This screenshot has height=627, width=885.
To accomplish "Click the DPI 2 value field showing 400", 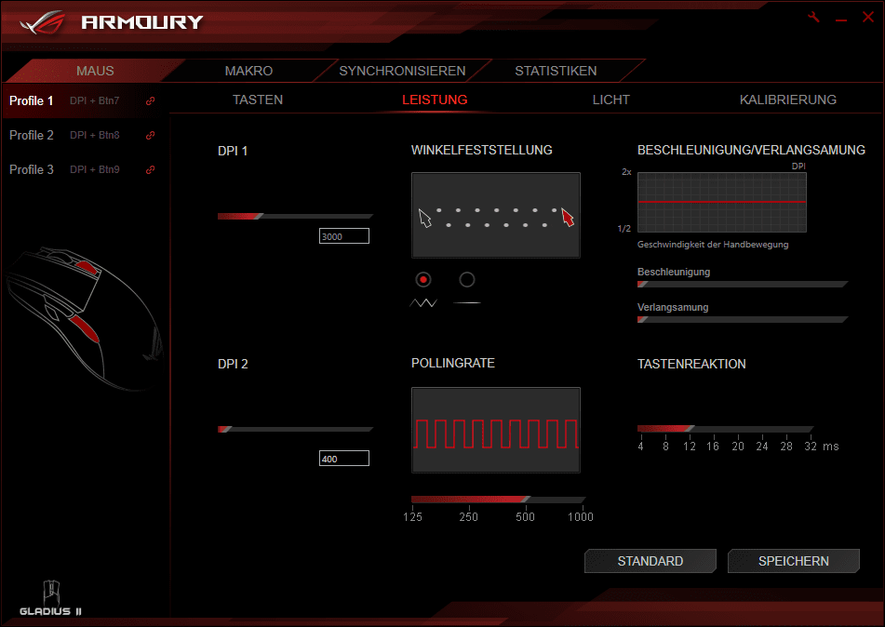I will point(344,459).
